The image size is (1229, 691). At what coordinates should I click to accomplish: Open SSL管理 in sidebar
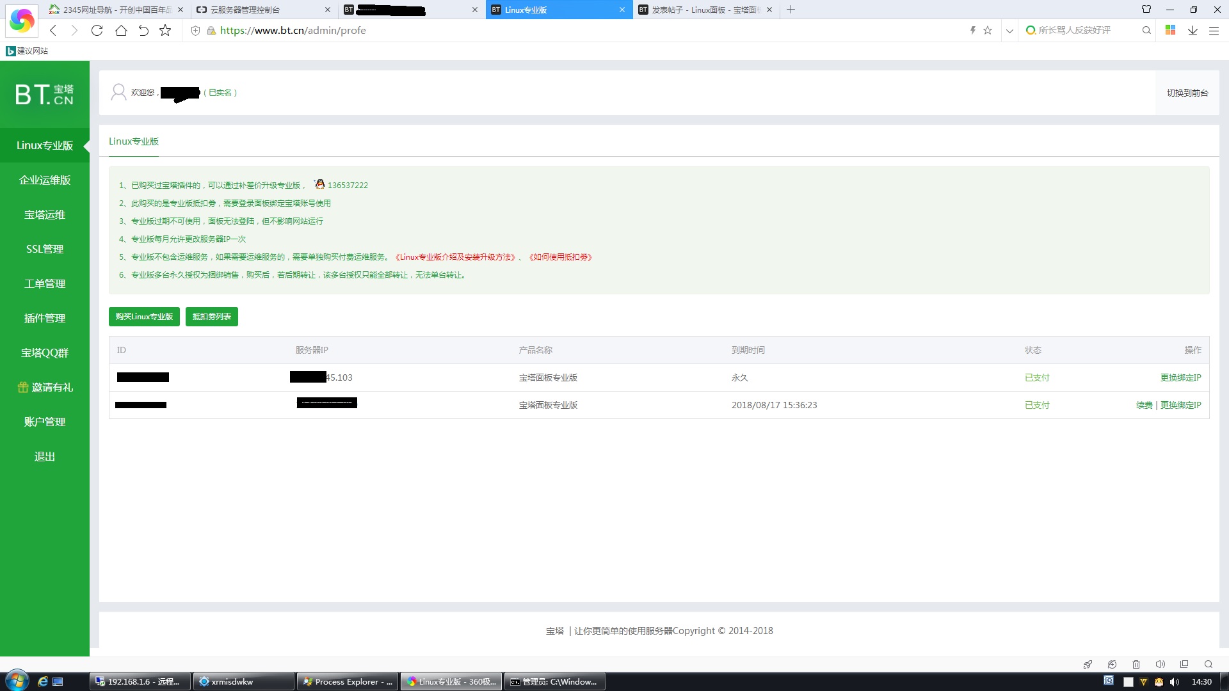45,249
